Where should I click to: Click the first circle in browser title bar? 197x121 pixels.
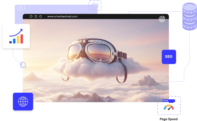point(31,16)
